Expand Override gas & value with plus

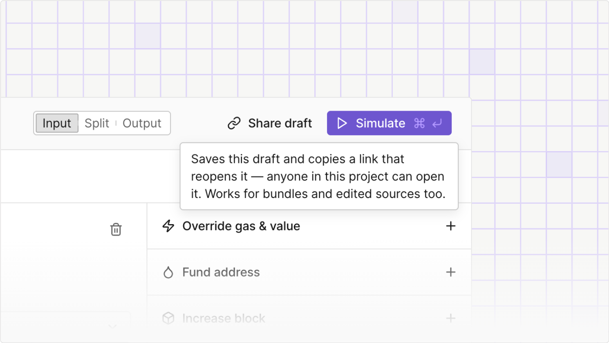[x=450, y=226]
